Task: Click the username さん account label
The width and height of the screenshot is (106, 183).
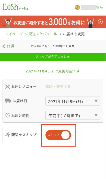Action: pyautogui.click(x=92, y=7)
